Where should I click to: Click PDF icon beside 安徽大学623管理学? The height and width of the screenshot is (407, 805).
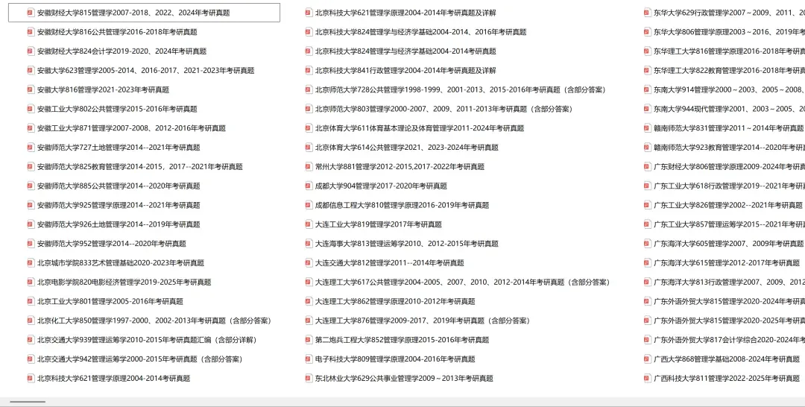[31, 70]
